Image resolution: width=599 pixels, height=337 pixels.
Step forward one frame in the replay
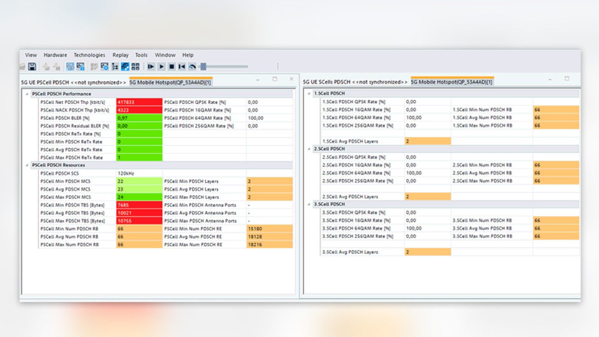151,66
